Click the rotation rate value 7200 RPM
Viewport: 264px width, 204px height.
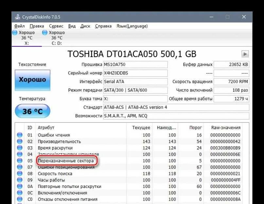coord(231,82)
